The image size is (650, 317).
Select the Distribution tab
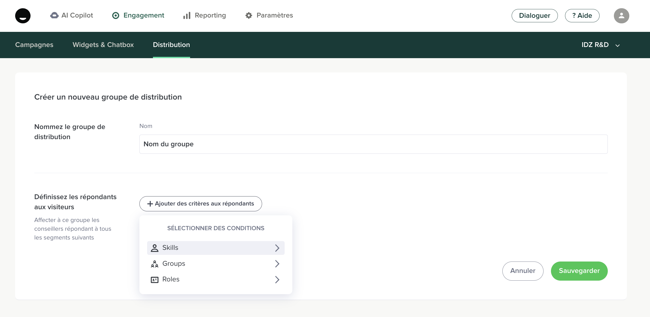[x=171, y=45]
